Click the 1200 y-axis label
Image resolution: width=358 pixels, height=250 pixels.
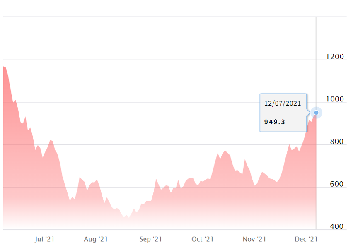(334, 57)
